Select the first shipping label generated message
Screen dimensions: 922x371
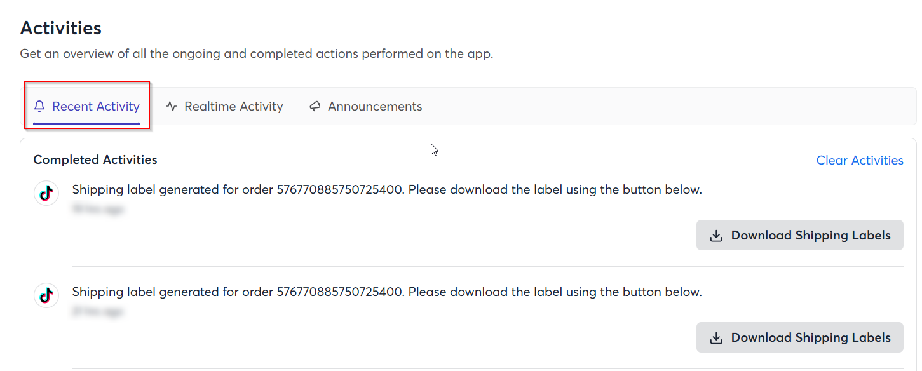tap(387, 189)
